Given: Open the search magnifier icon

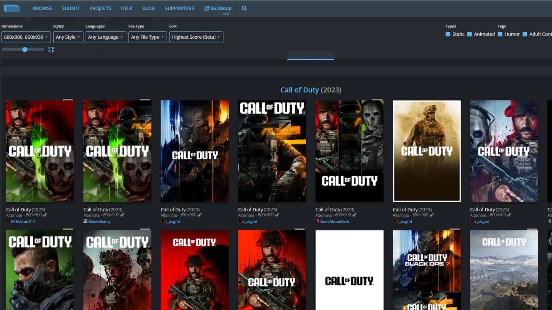Looking at the screenshot, I should (x=244, y=8).
